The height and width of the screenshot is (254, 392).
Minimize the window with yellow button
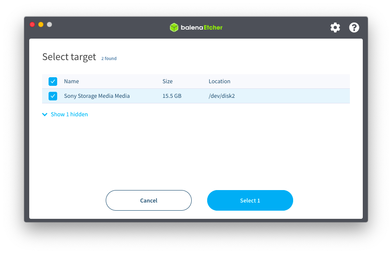point(41,24)
